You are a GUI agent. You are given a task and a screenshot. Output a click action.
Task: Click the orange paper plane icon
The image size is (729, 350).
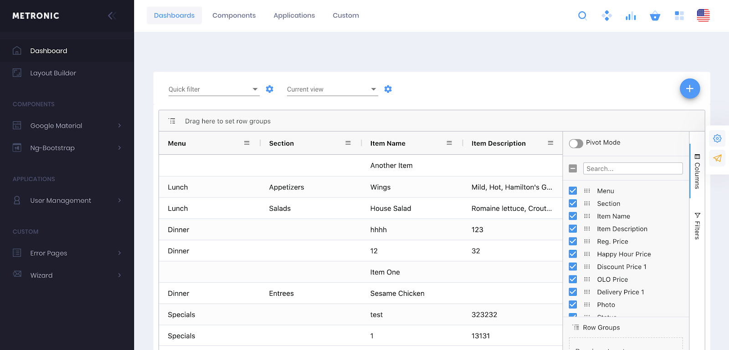717,158
